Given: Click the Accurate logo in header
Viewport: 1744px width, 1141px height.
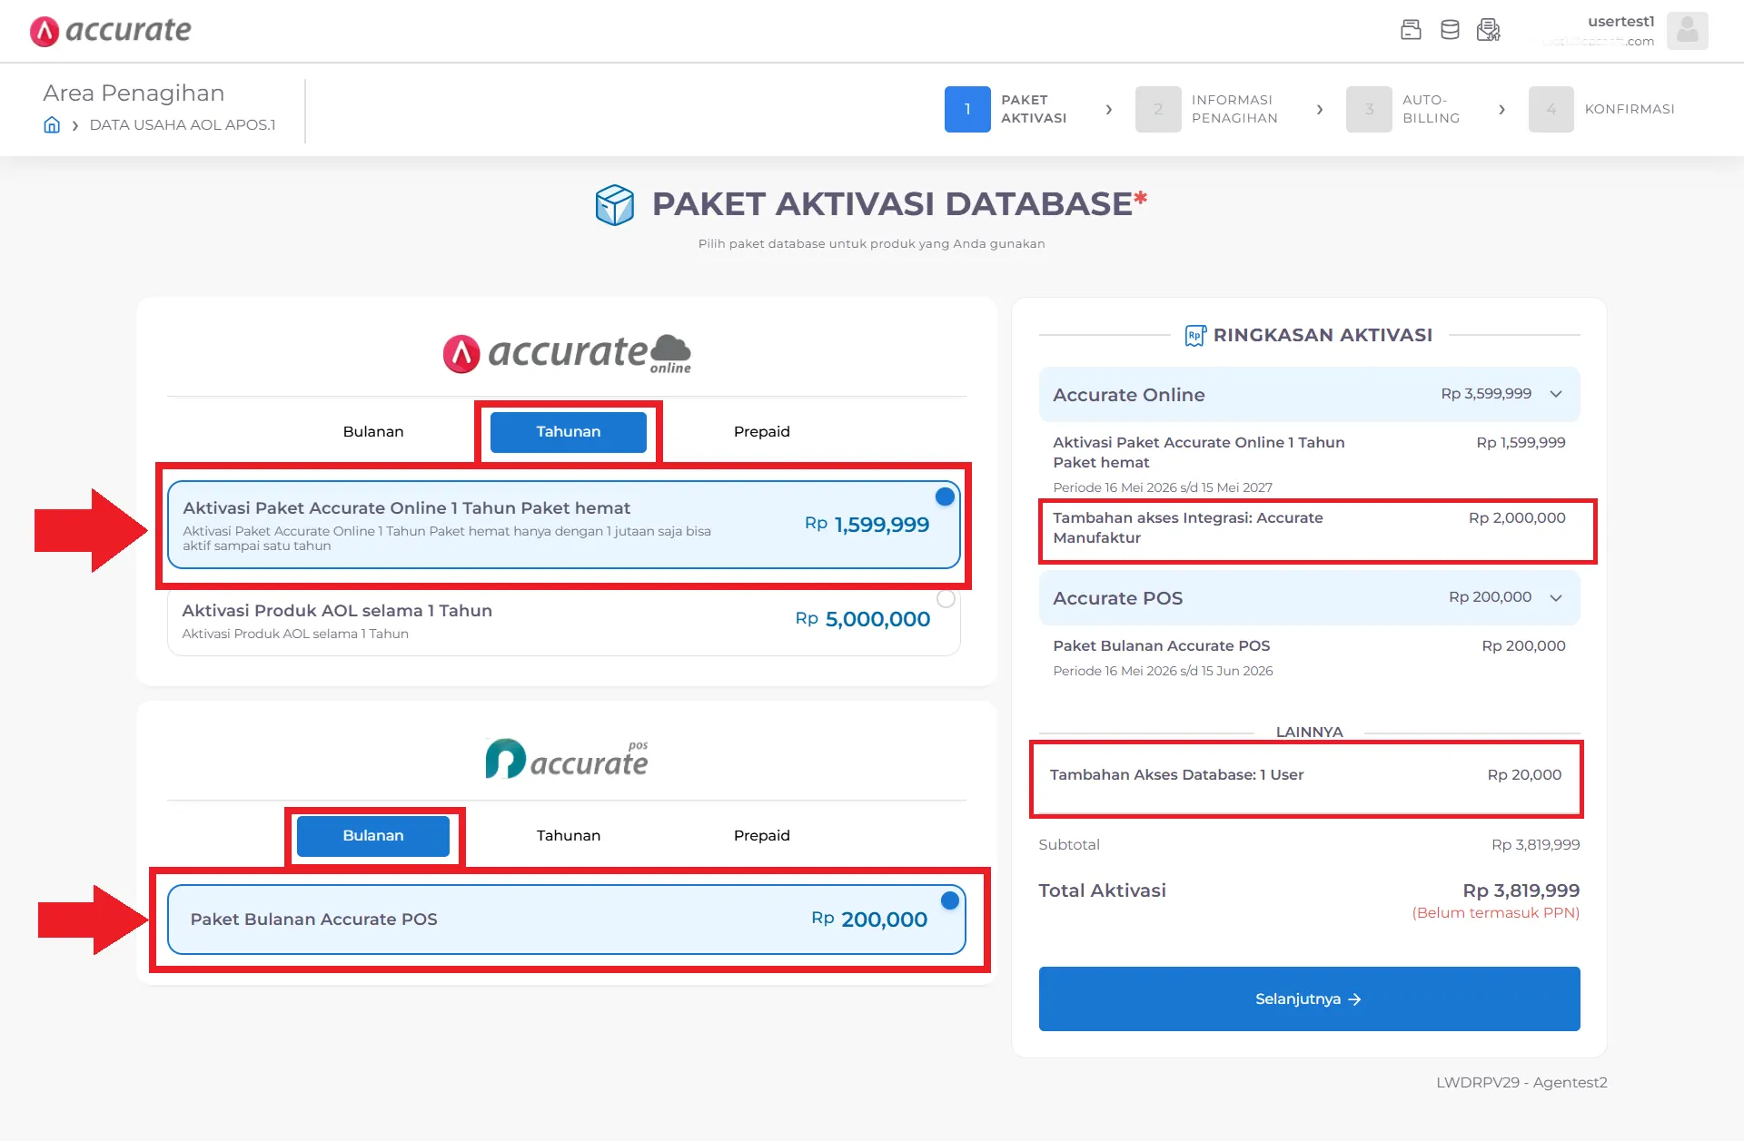Looking at the screenshot, I should pos(110,31).
